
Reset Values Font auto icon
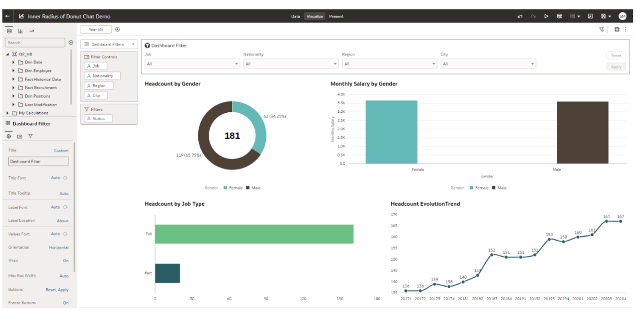coord(65,234)
